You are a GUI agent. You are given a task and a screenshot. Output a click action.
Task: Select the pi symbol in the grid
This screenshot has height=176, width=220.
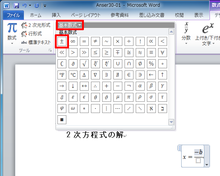tap(129, 97)
